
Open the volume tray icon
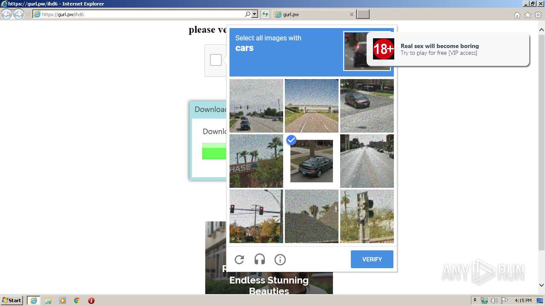tap(494, 300)
